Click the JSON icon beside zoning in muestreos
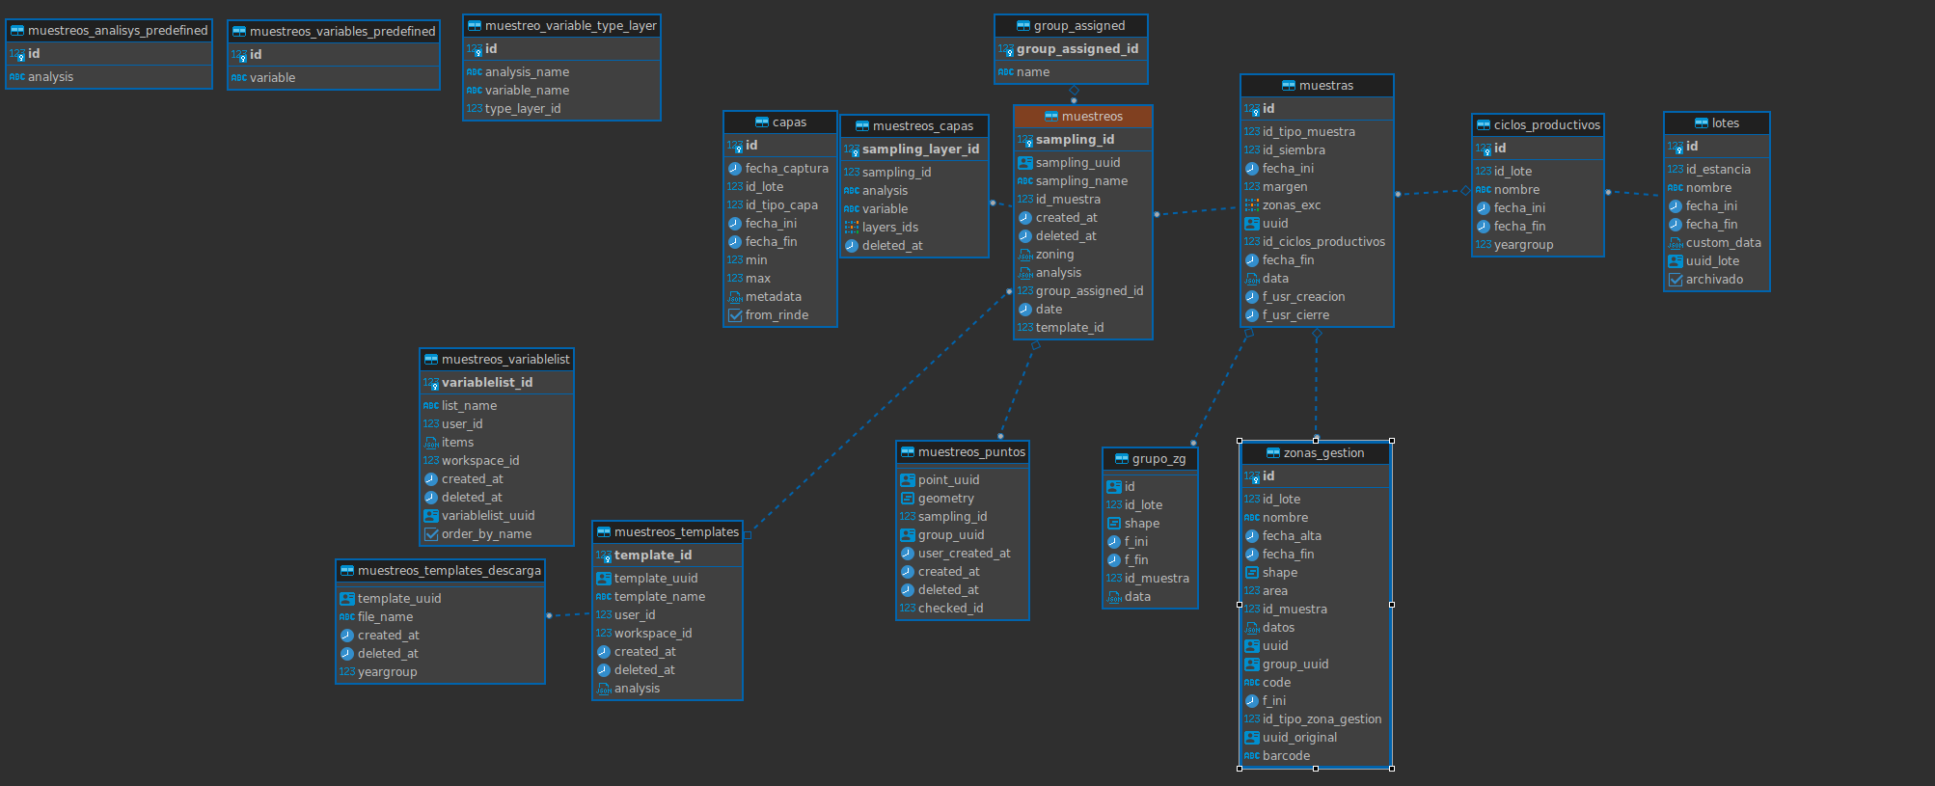Screen dimensions: 1935x786 [x=1025, y=255]
